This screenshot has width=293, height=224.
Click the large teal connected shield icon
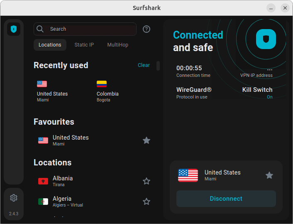(266, 39)
